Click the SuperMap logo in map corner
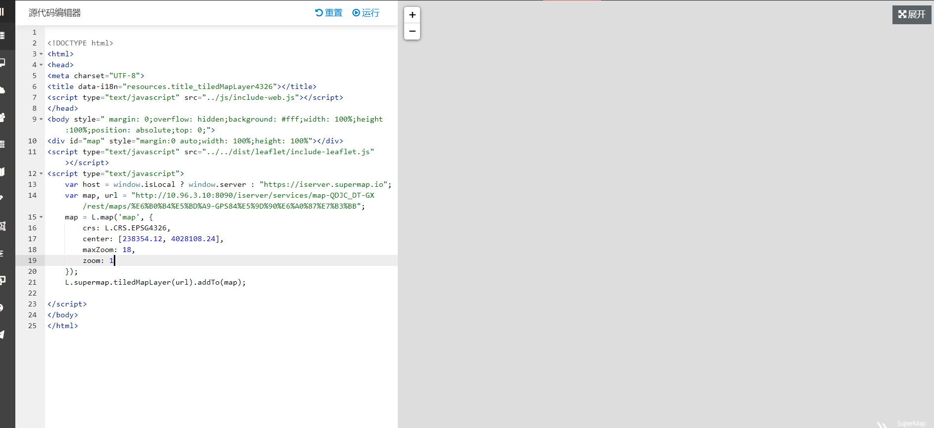The width and height of the screenshot is (934, 428). [911, 424]
